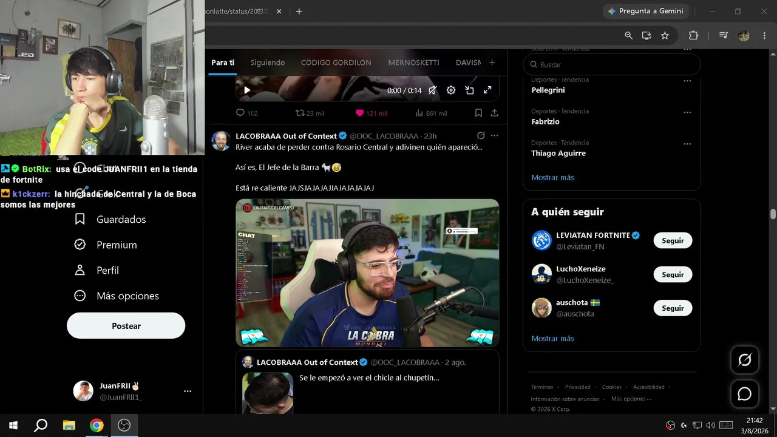Click the Postear button
This screenshot has width=777, height=437.
[x=126, y=326]
